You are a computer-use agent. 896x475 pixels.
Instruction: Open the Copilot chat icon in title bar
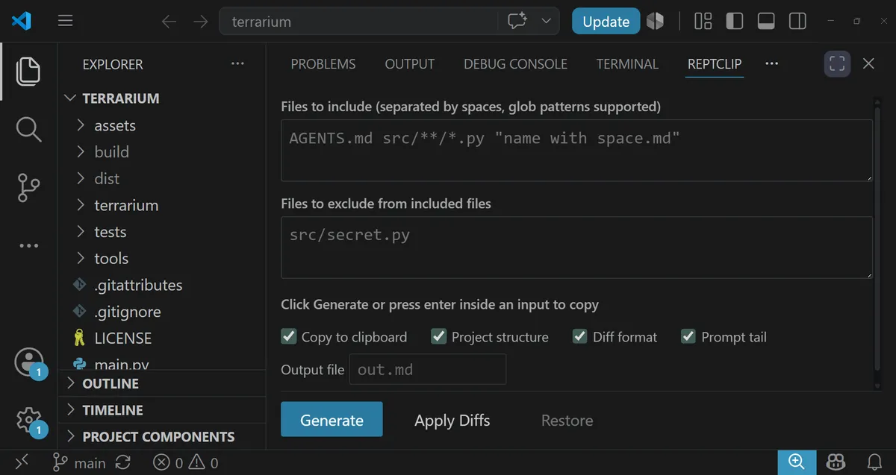coord(517,21)
